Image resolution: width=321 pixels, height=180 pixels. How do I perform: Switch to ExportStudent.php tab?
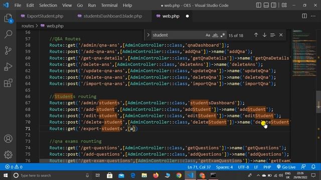pyautogui.click(x=42, y=16)
